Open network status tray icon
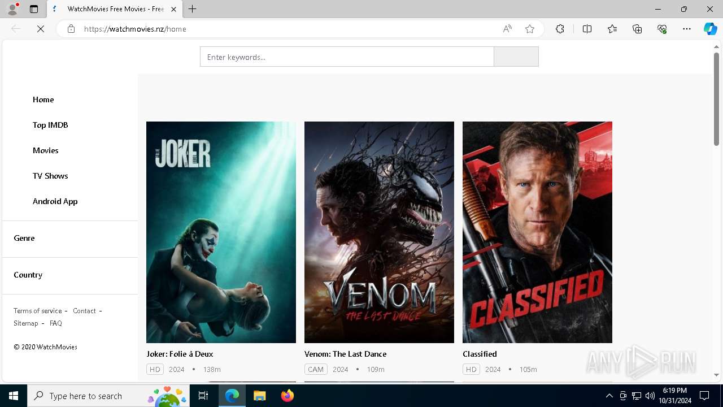 pos(637,396)
